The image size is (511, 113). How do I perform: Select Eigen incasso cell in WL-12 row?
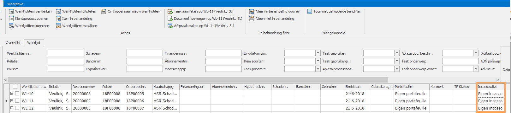[x=490, y=108]
